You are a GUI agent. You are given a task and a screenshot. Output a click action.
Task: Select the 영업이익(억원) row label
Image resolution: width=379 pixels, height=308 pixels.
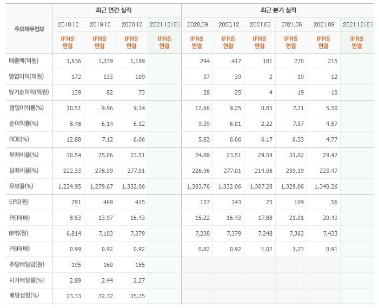pyautogui.click(x=26, y=76)
